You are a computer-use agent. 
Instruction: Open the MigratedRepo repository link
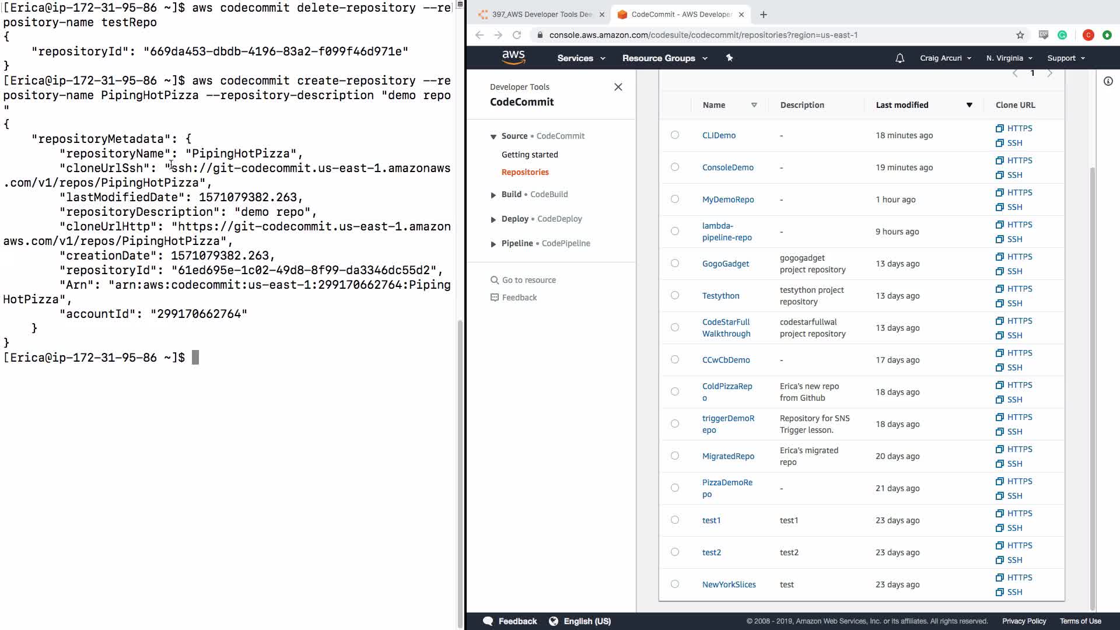pyautogui.click(x=728, y=456)
